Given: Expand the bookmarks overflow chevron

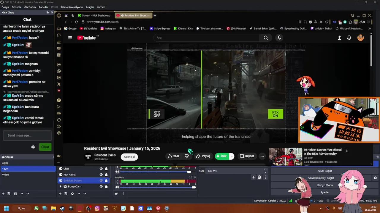Looking at the screenshot, I should click(370, 28).
